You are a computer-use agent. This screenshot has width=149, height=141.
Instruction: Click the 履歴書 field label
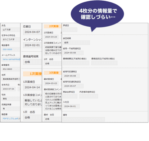tap(4, 114)
